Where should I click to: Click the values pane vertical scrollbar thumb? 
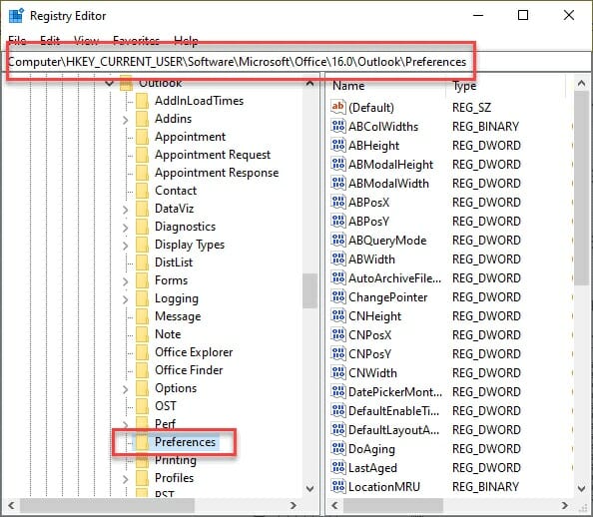[x=582, y=189]
